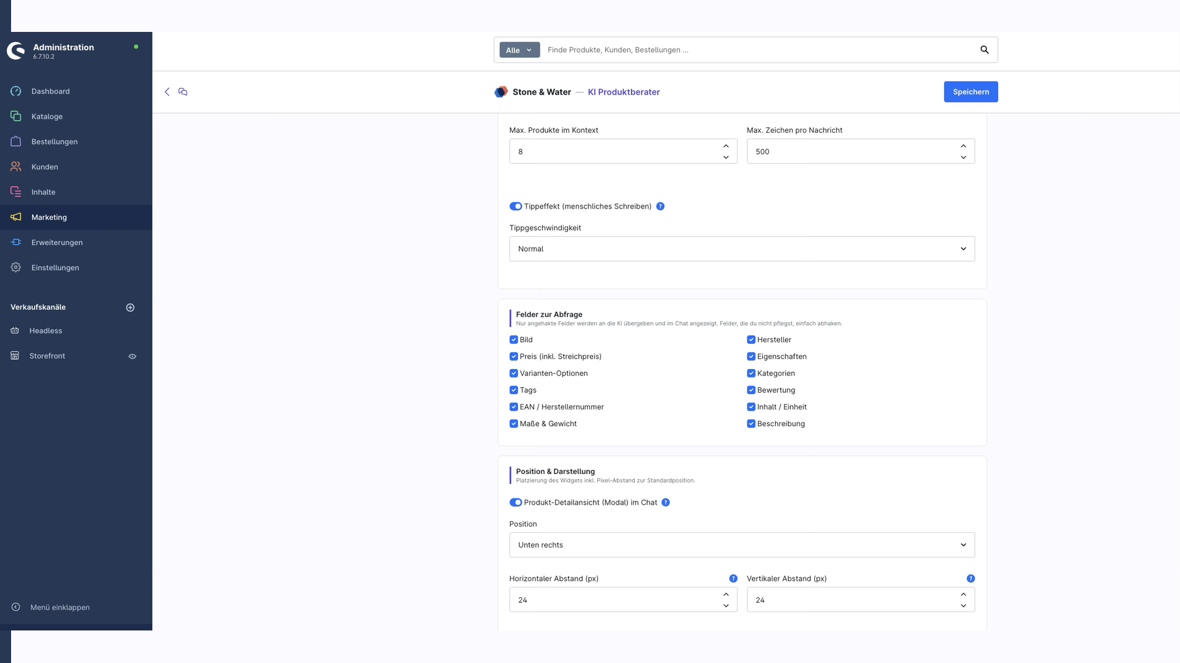Click the search magnifier icon

tap(985, 50)
